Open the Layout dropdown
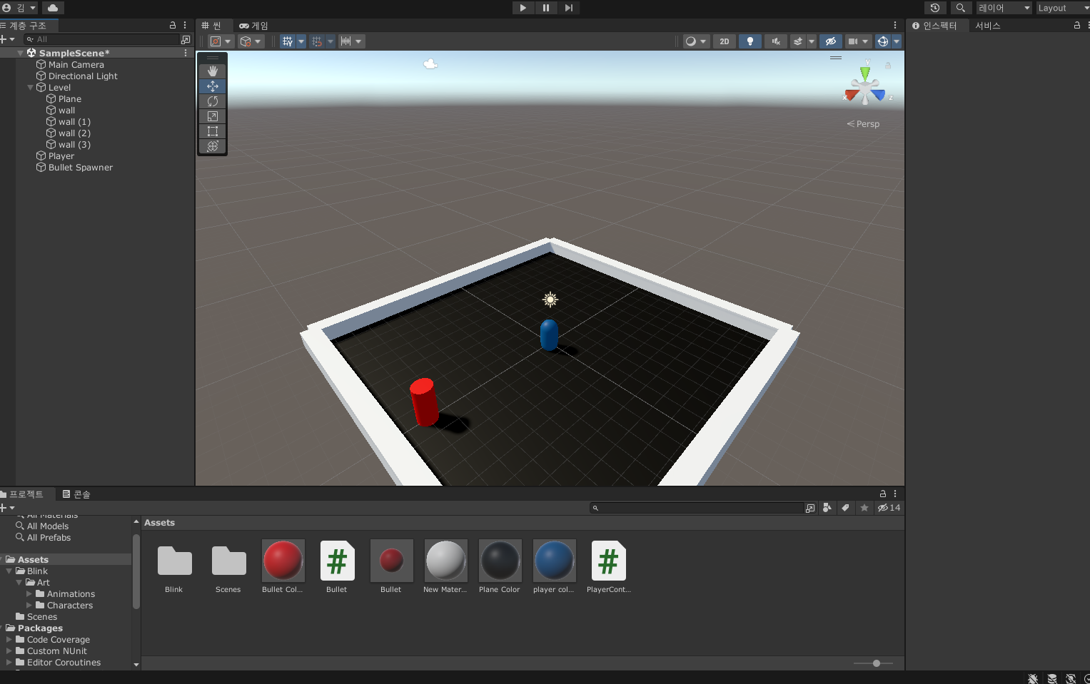This screenshot has height=684, width=1090. pyautogui.click(x=1062, y=8)
